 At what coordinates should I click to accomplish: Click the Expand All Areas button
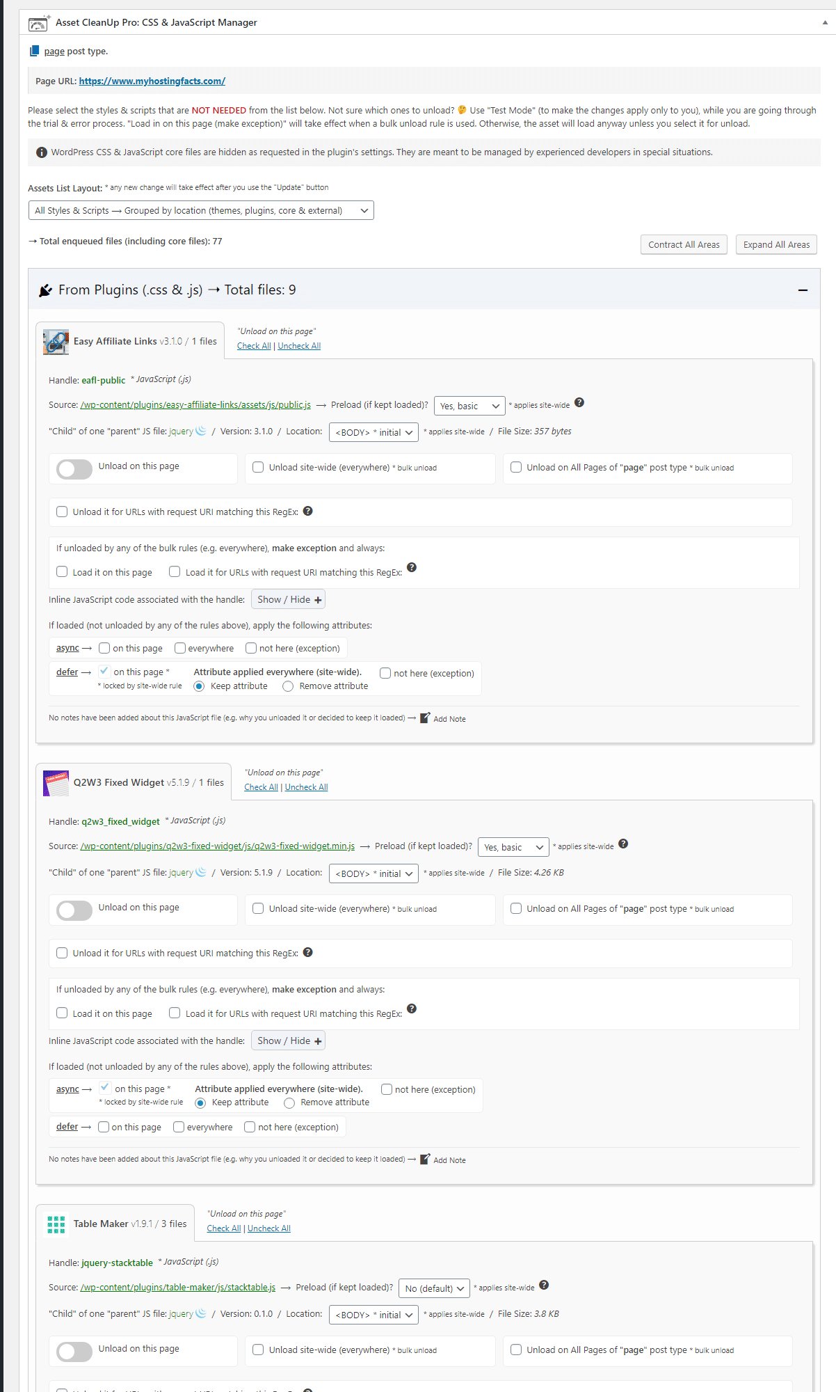(776, 244)
